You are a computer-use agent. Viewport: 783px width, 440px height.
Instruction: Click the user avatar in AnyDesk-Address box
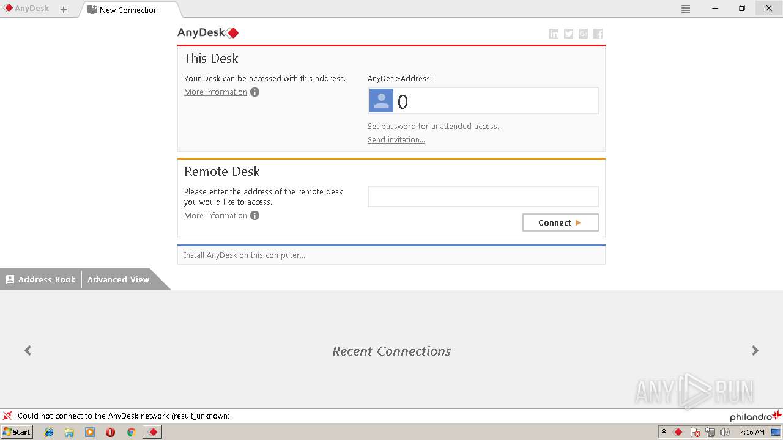[x=381, y=101]
